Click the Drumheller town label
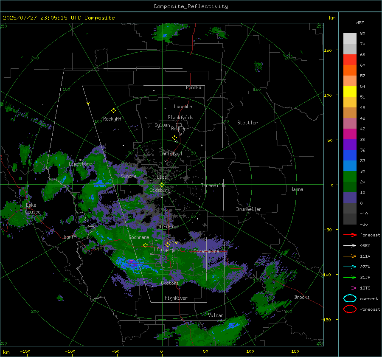This screenshot has width=382, height=357. tap(249, 209)
